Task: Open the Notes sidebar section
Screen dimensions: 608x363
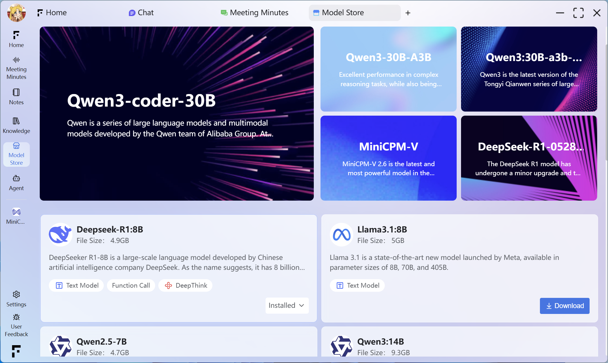Action: point(16,96)
